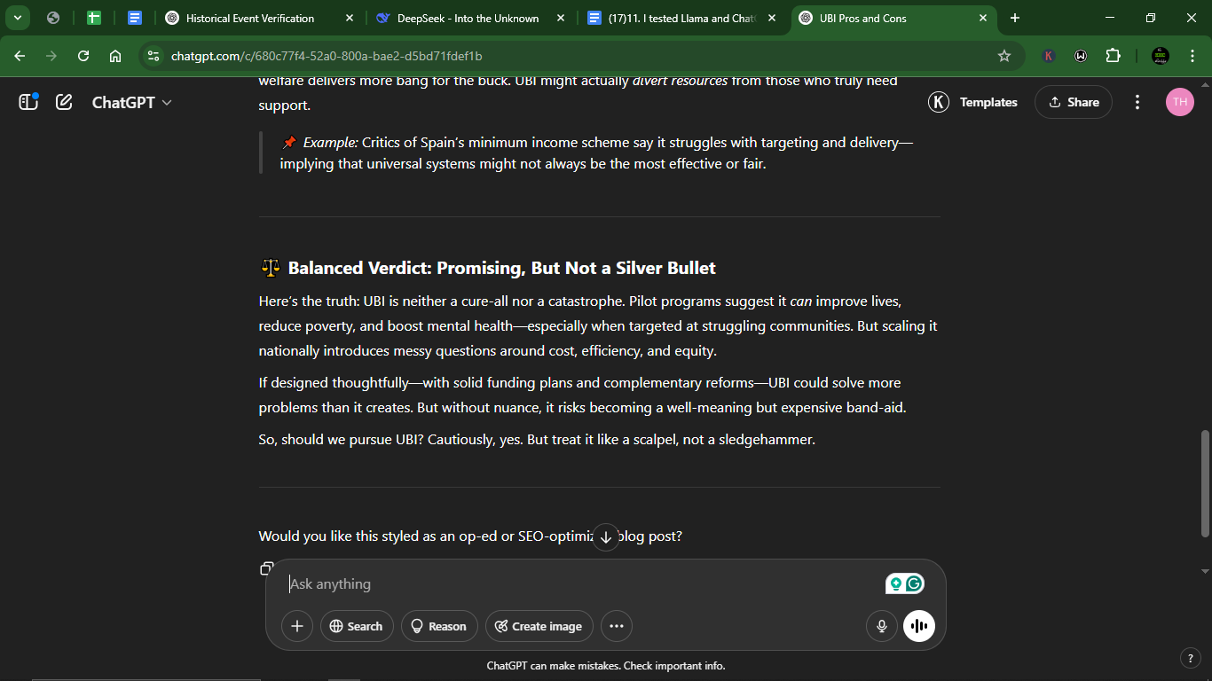Toggle the Reason mode button
The image size is (1212, 681).
coord(439,626)
